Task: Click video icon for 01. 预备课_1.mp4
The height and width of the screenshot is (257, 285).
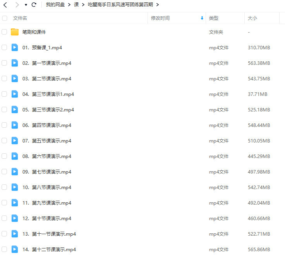Action: (15, 47)
